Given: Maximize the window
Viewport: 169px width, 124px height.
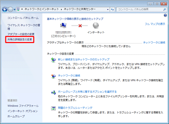Looking at the screenshot, I should [157, 4].
